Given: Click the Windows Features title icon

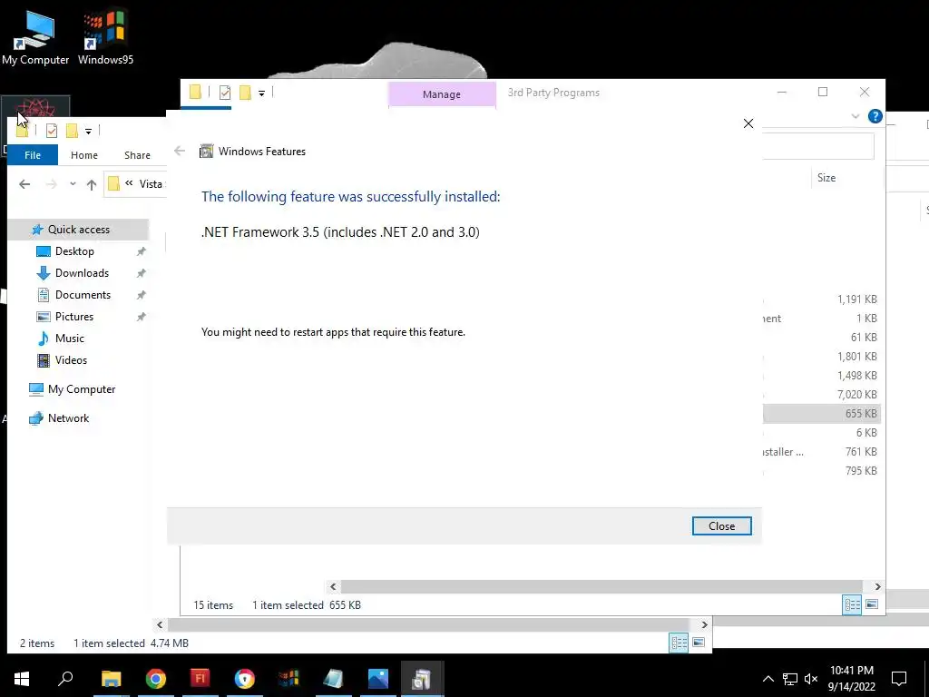Looking at the screenshot, I should coord(206,152).
